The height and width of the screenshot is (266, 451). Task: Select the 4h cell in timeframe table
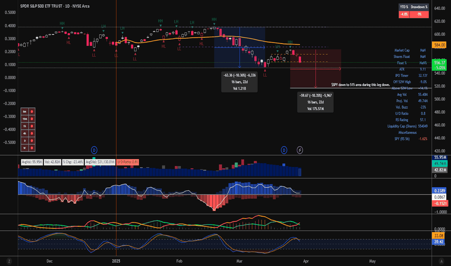pyautogui.click(x=25, y=133)
